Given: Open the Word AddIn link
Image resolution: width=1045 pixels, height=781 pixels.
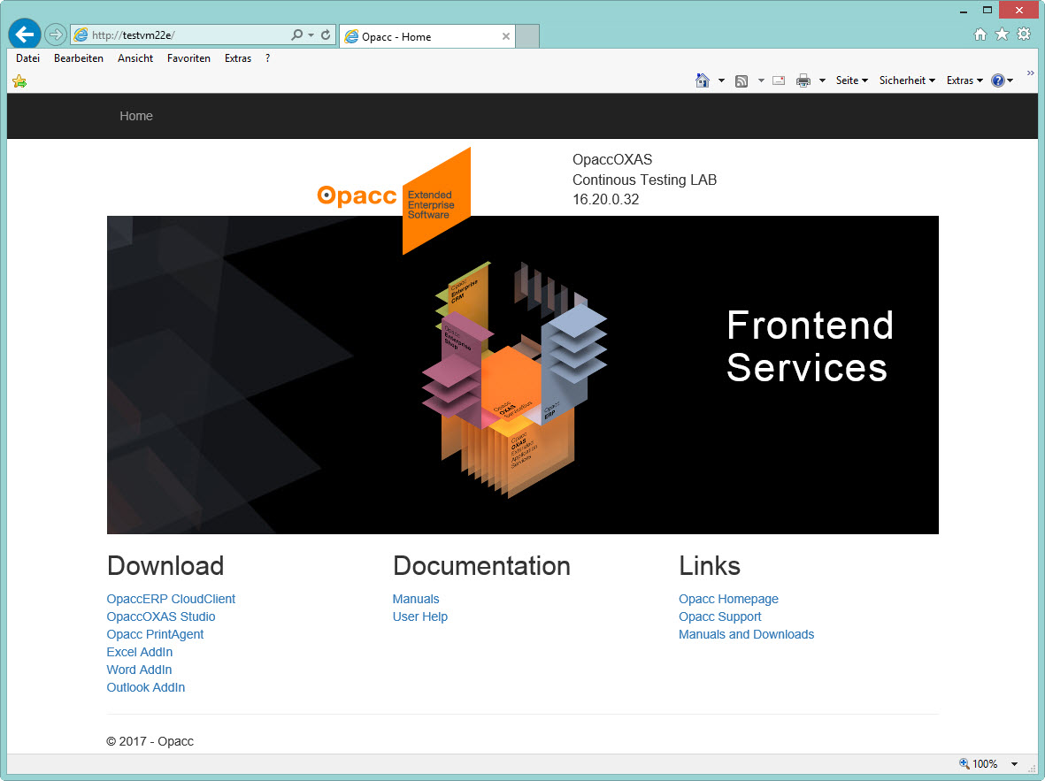Looking at the screenshot, I should tap(139, 670).
